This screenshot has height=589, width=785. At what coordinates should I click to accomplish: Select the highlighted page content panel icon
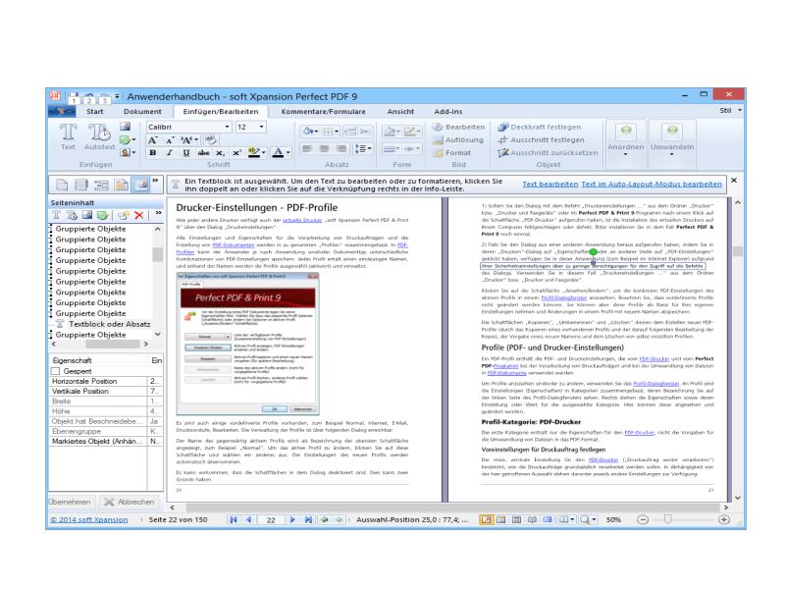pyautogui.click(x=141, y=185)
